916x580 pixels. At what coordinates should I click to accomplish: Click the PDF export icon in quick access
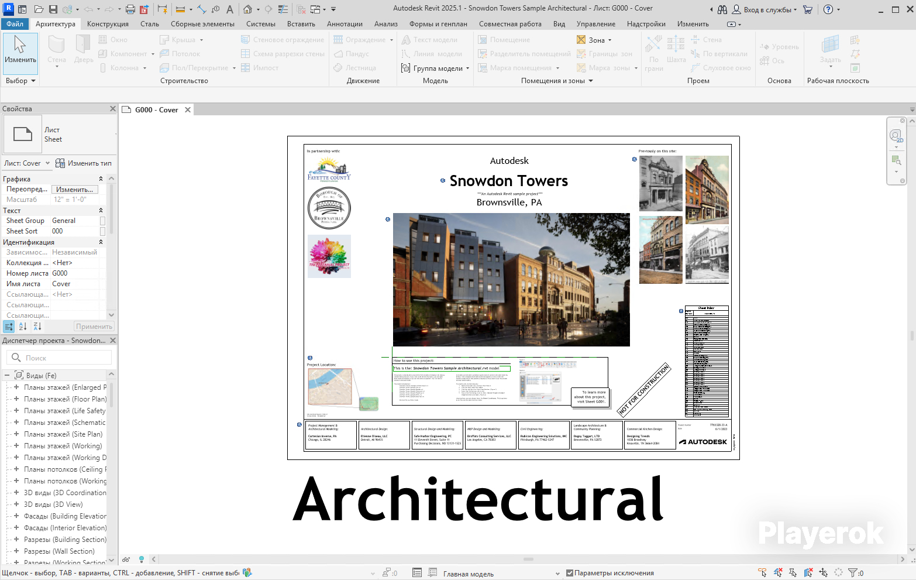pos(144,9)
